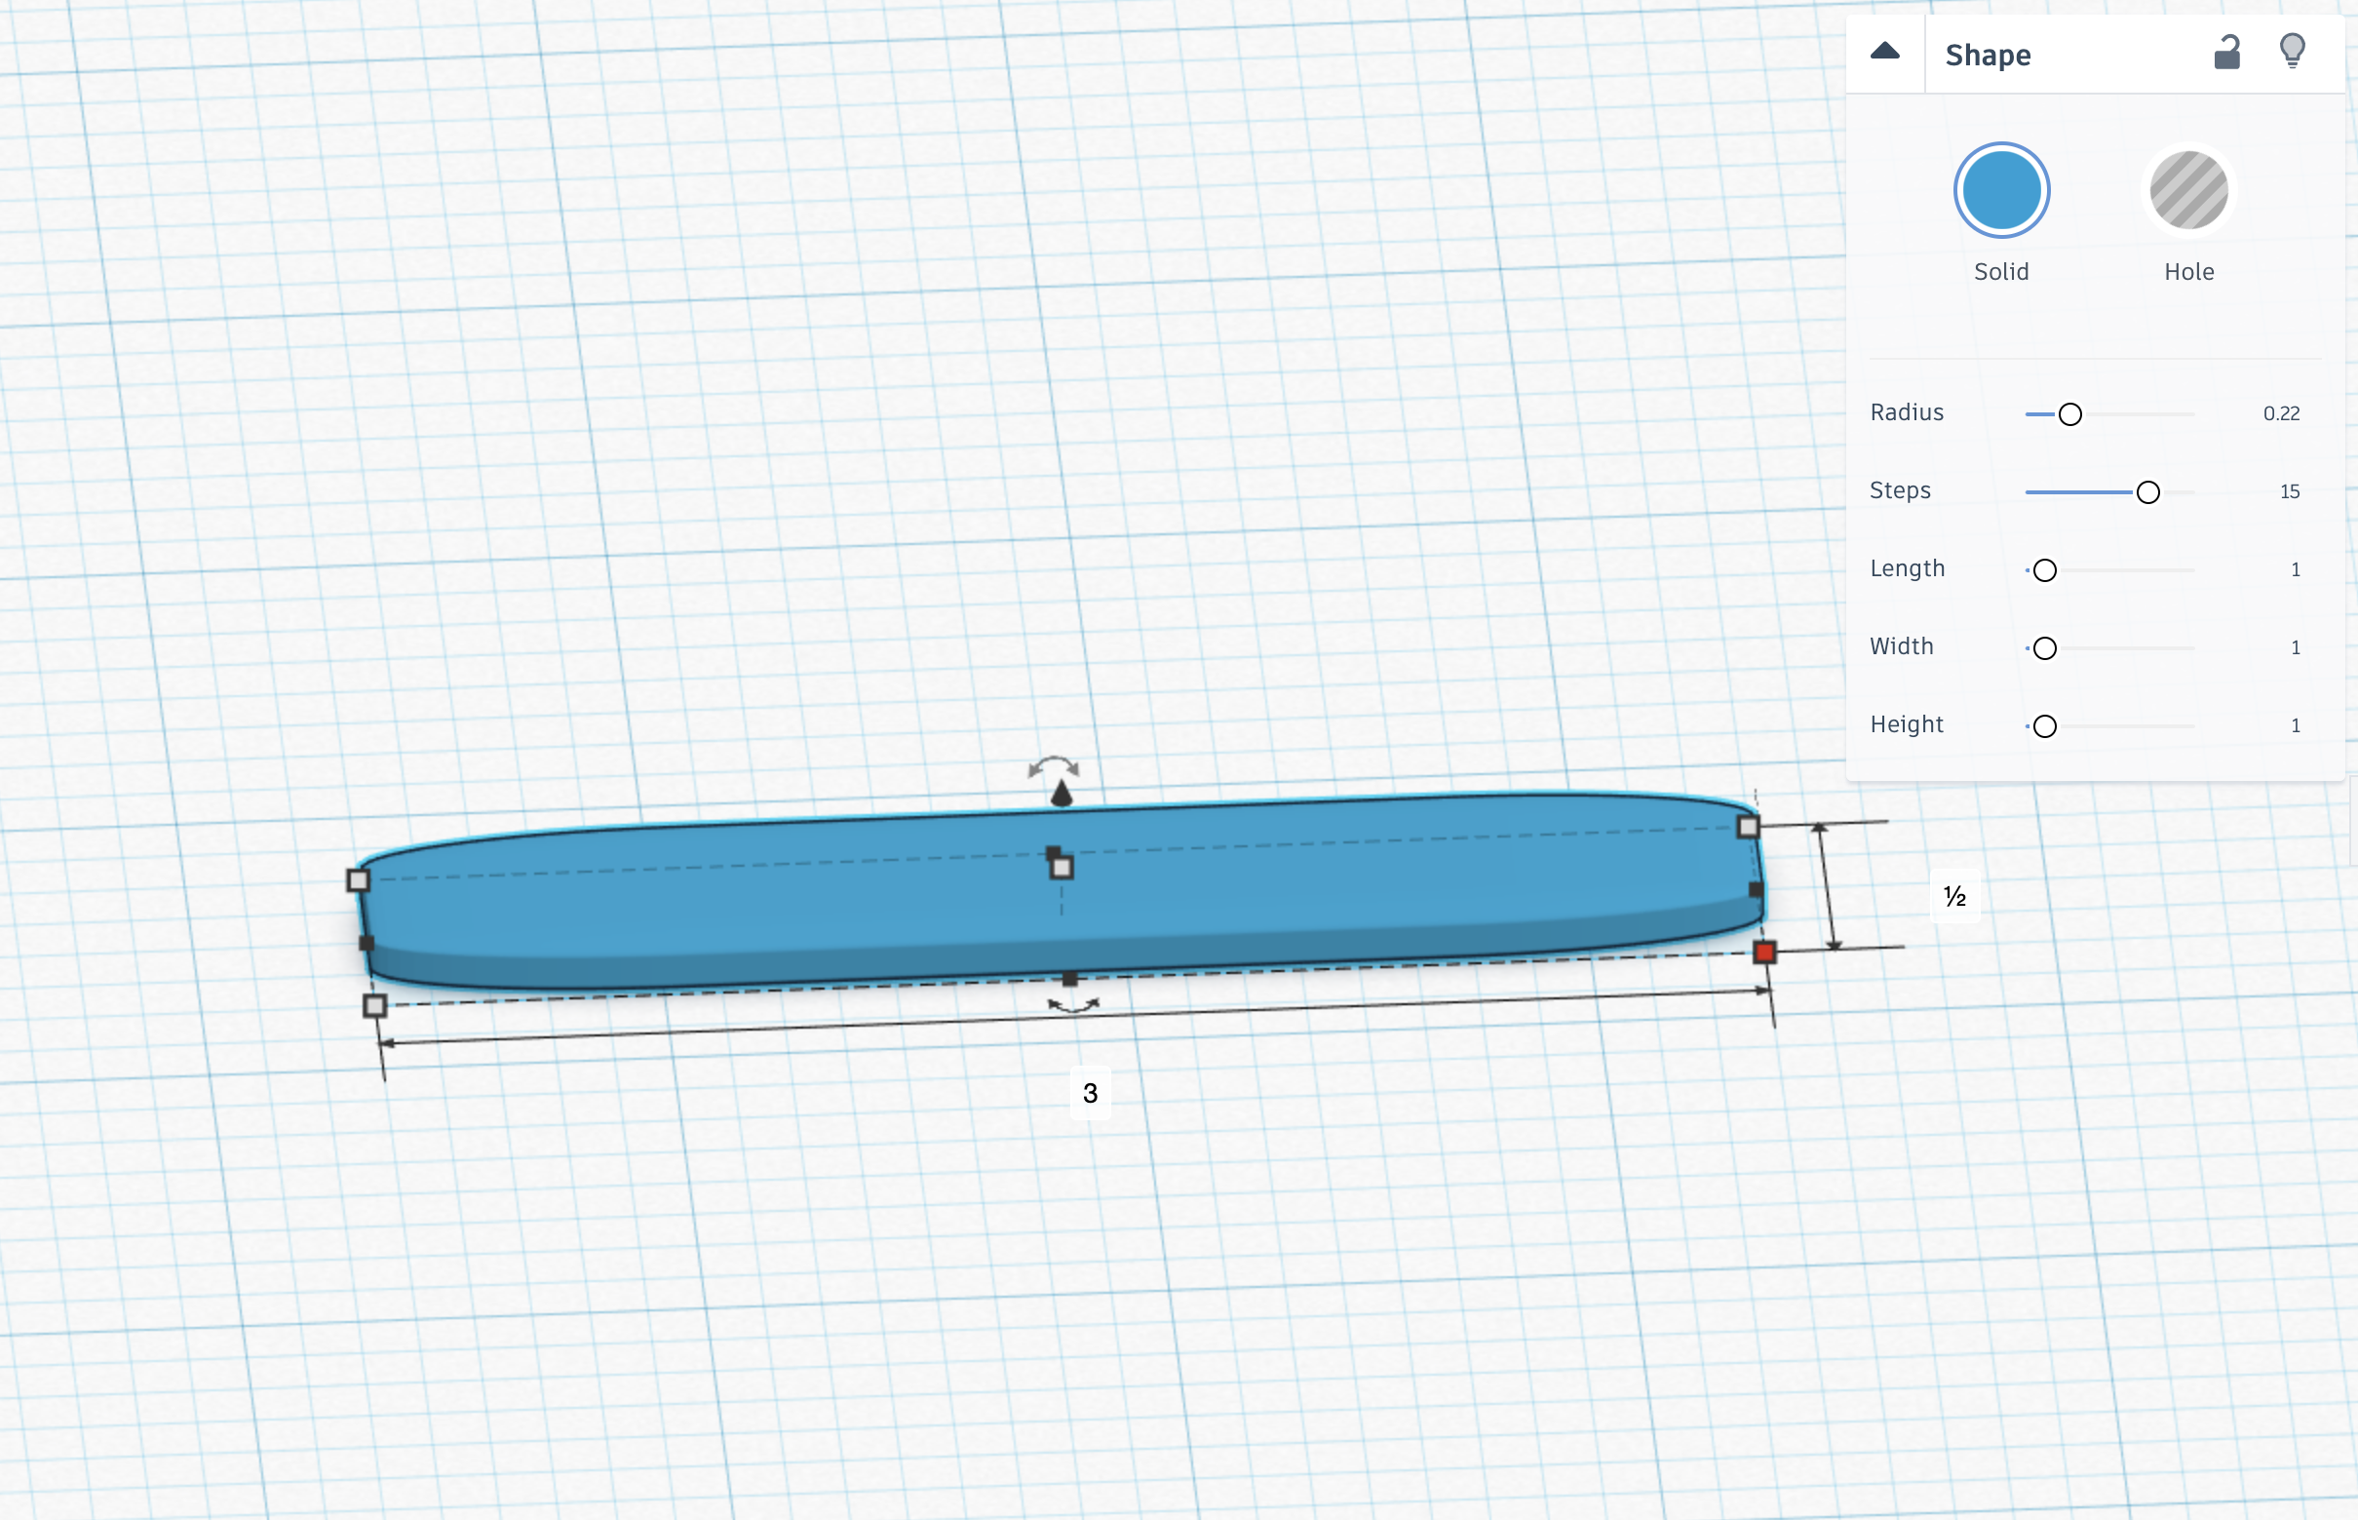This screenshot has width=2358, height=1520.
Task: Click the Height label
Action: (x=1906, y=724)
